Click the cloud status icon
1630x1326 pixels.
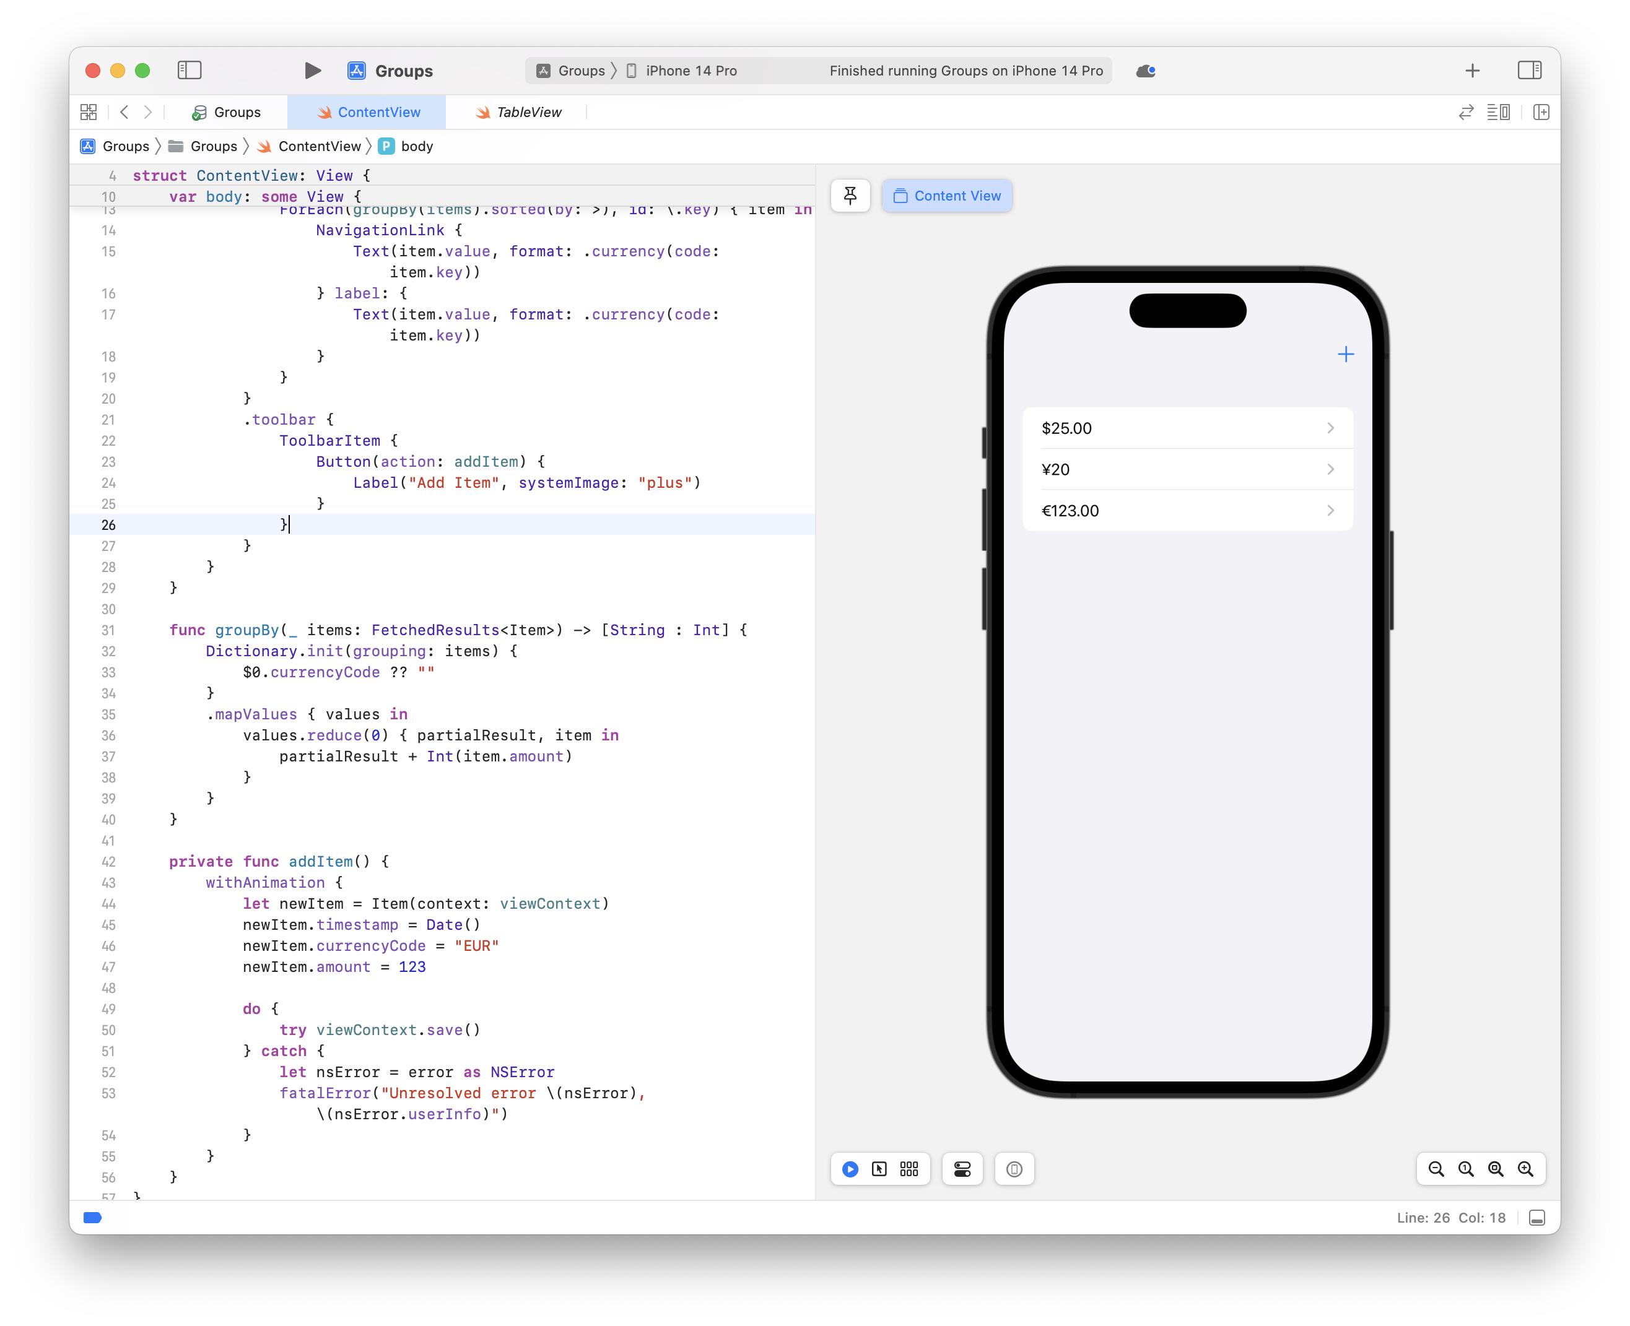(x=1144, y=71)
